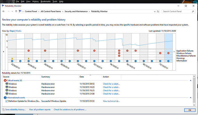Viewport: 198px width, 115px height.
Task: Click the application failure icon on 07/10/2015
Action: tap(136, 51)
